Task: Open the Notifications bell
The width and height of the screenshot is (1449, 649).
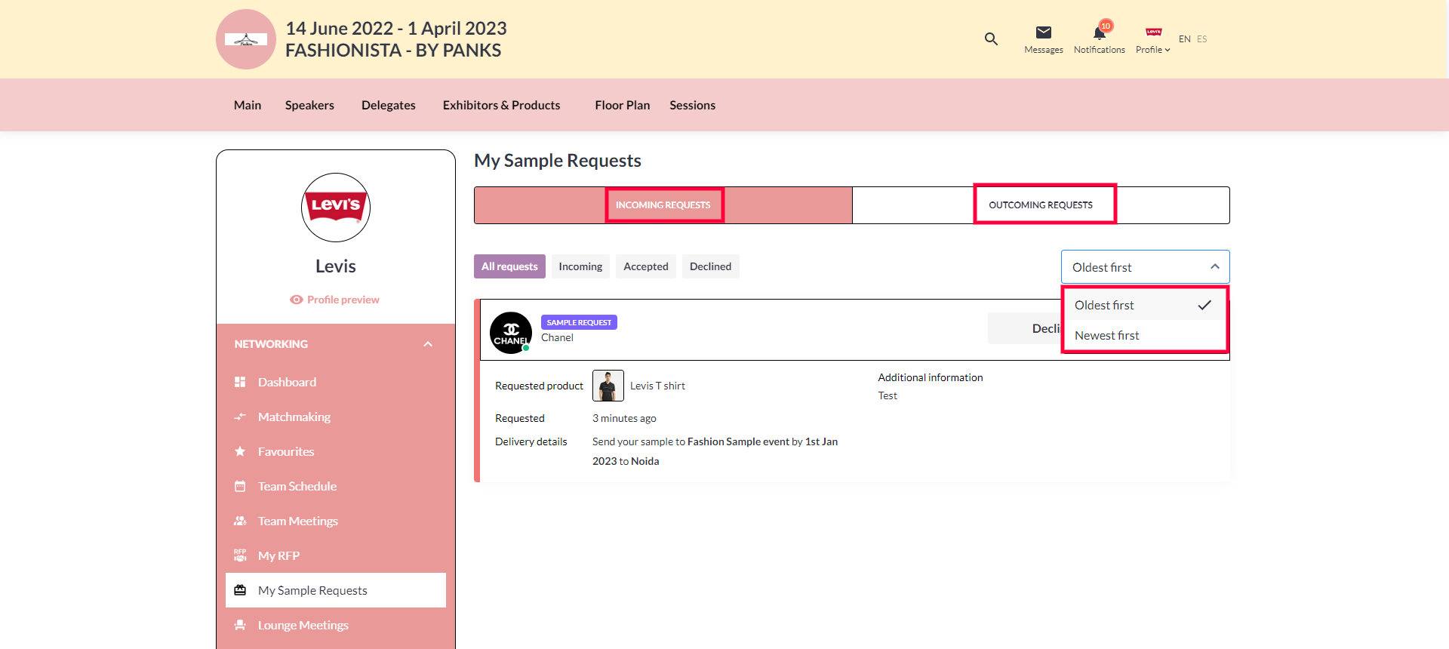Action: (x=1099, y=33)
